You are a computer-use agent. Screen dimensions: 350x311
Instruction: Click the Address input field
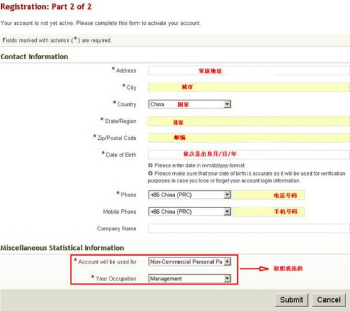tap(249, 71)
